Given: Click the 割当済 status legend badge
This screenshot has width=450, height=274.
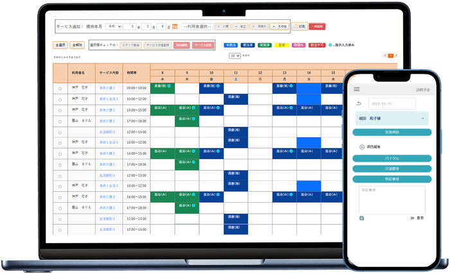Looking at the screenshot, I should coord(247,45).
